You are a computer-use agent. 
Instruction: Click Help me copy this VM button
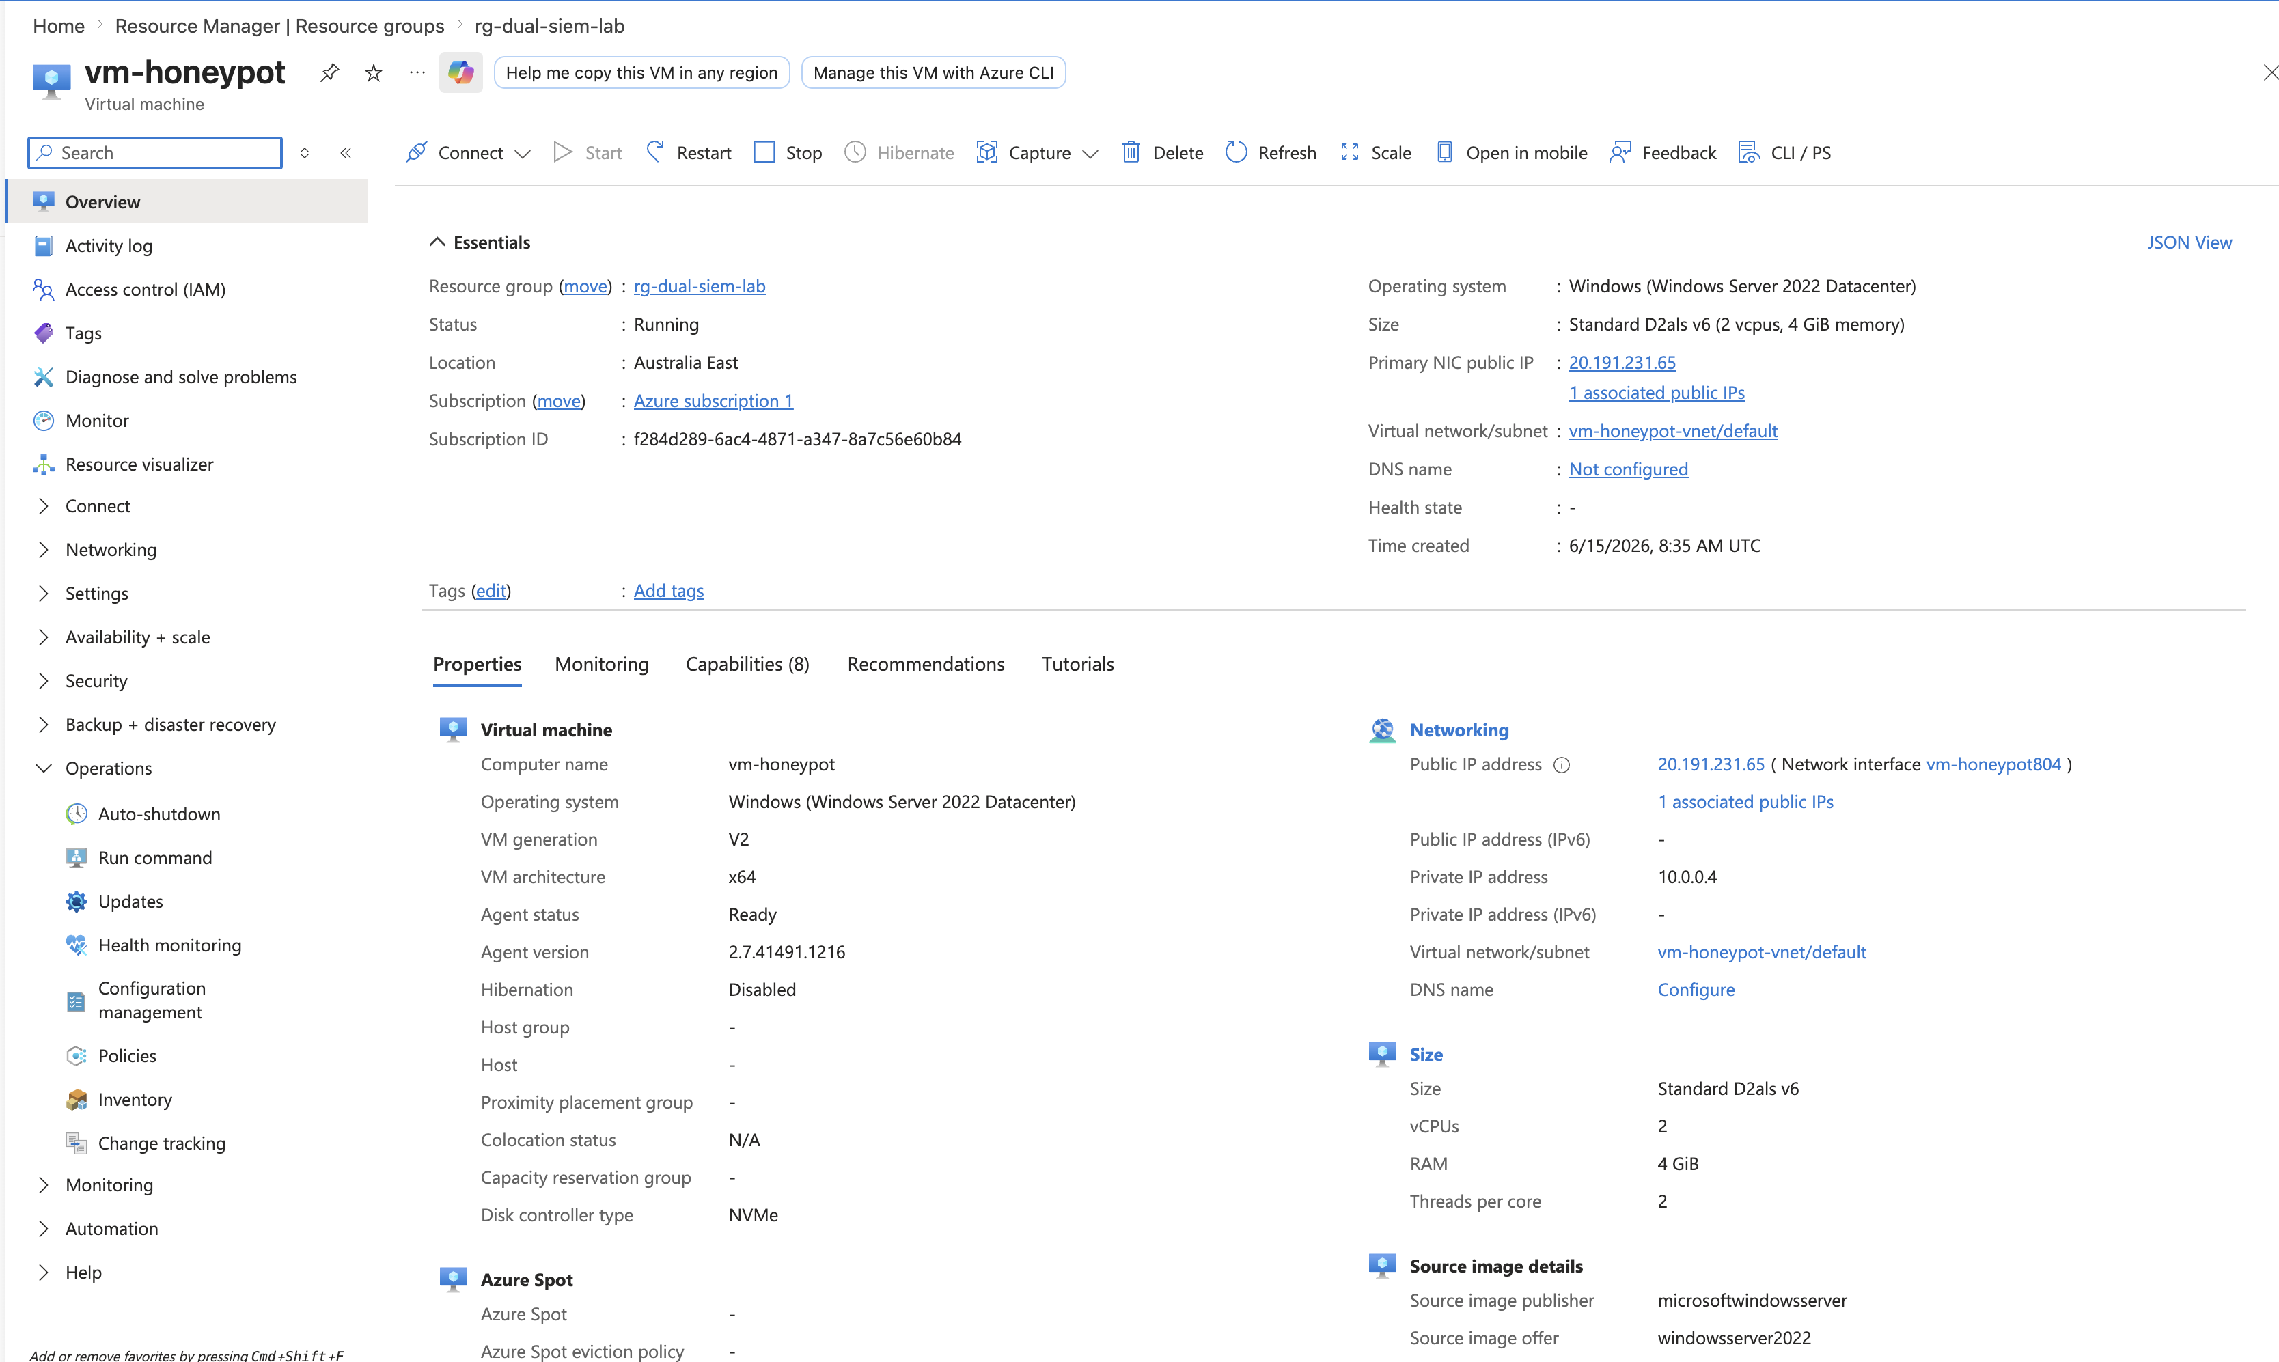pyautogui.click(x=641, y=72)
